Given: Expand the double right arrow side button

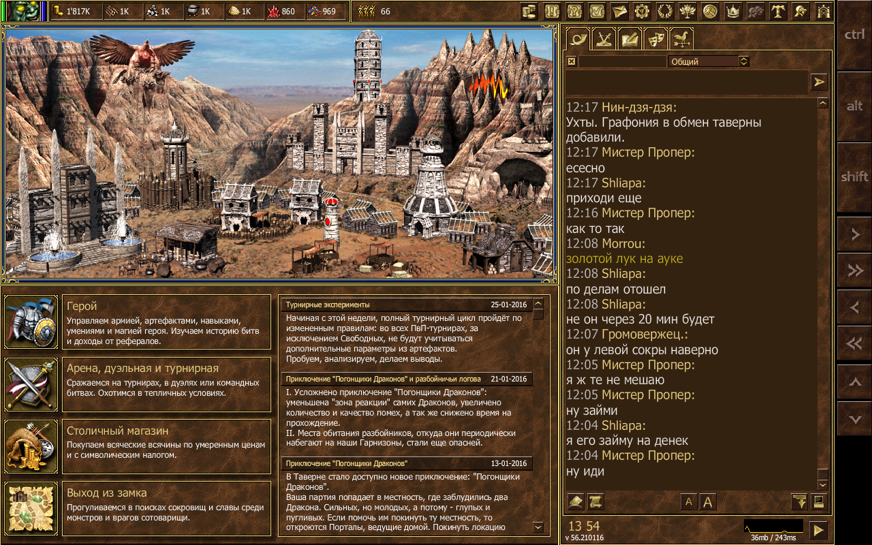Looking at the screenshot, I should tap(854, 271).
